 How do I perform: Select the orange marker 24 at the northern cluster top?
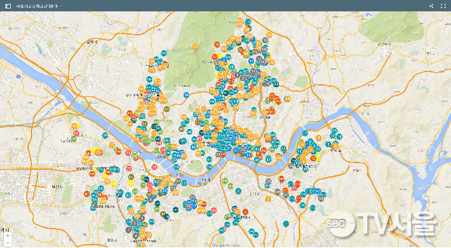tap(269, 35)
